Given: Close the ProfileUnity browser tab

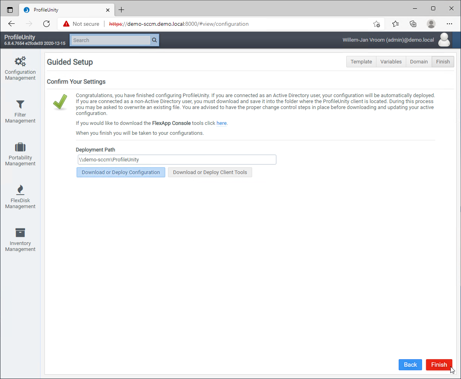Looking at the screenshot, I should click(108, 10).
